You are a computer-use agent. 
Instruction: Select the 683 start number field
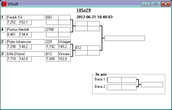[52, 18]
